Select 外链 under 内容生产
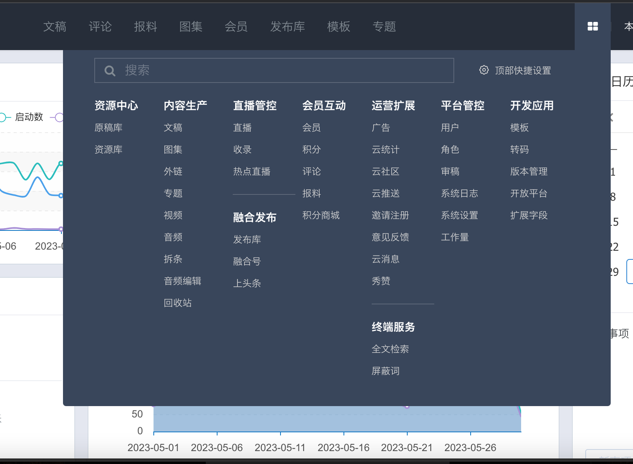Viewport: 633px width, 464px height. point(173,171)
